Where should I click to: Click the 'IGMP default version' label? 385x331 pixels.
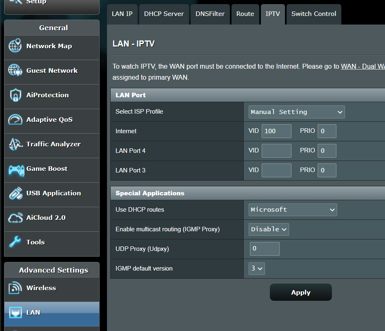click(144, 268)
